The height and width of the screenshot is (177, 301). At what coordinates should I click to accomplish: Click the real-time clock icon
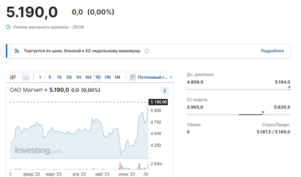(x=8, y=27)
